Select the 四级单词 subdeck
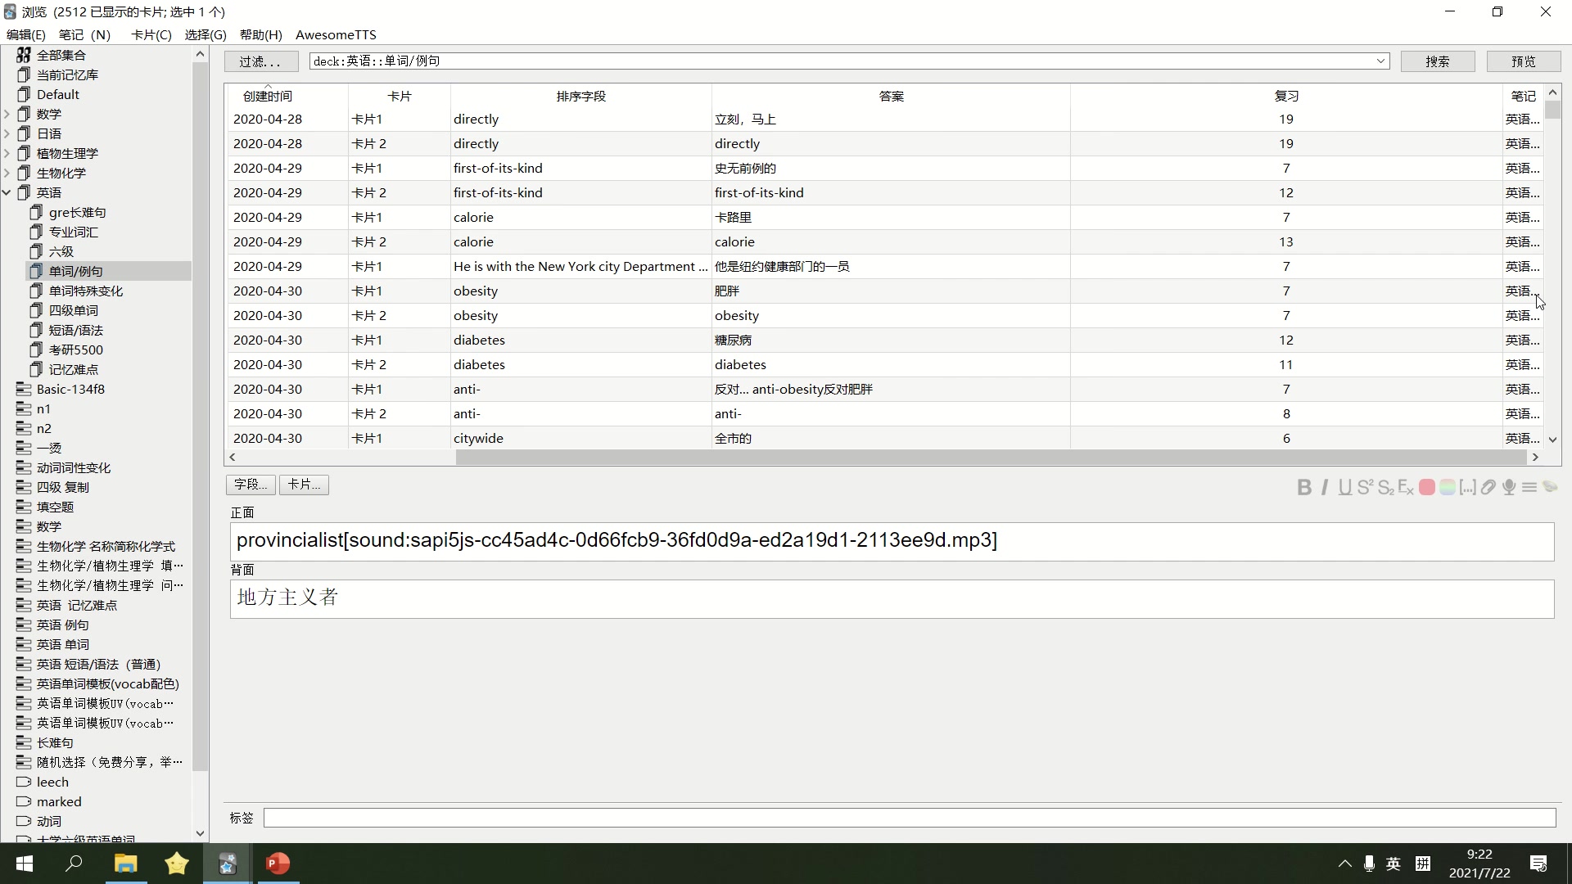Viewport: 1572px width, 884px height. click(x=73, y=310)
